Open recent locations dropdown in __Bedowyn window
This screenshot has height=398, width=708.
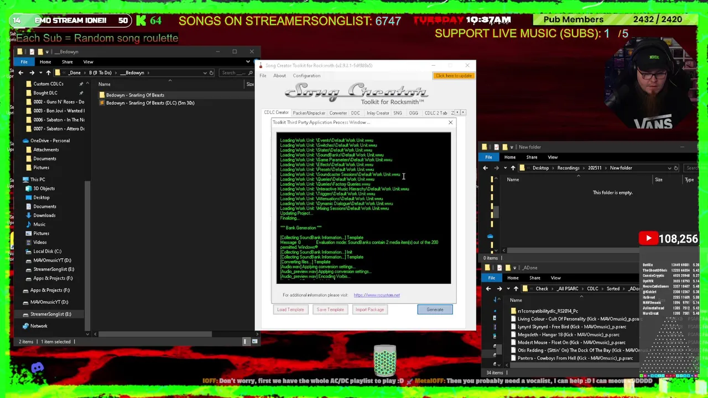coord(40,73)
